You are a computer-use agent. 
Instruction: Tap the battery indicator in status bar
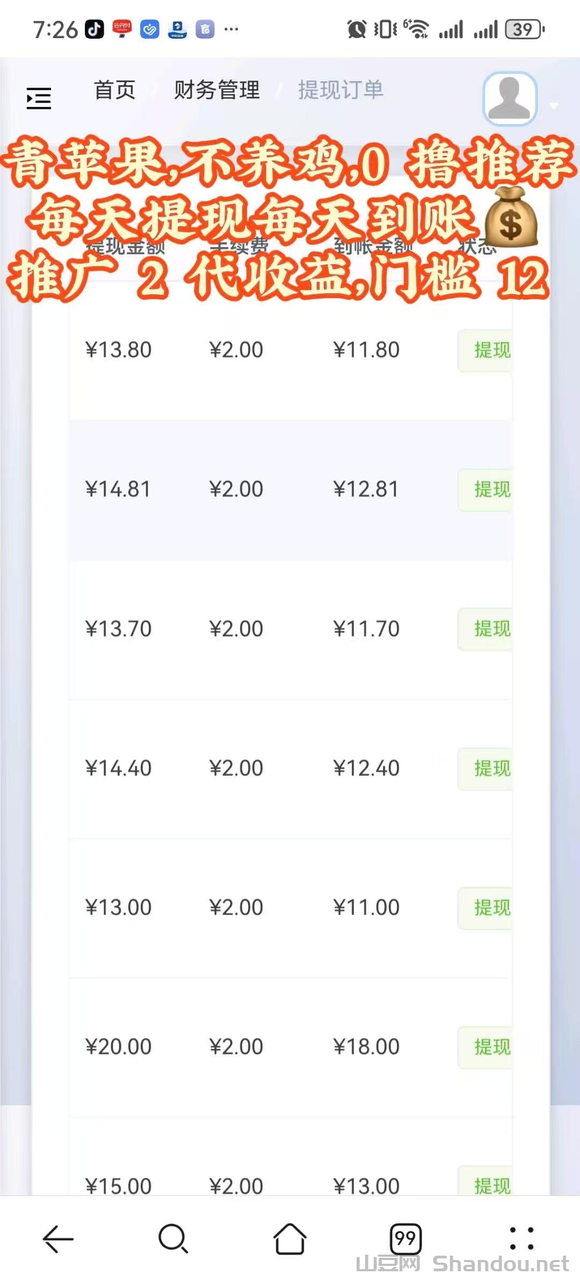coord(525,29)
